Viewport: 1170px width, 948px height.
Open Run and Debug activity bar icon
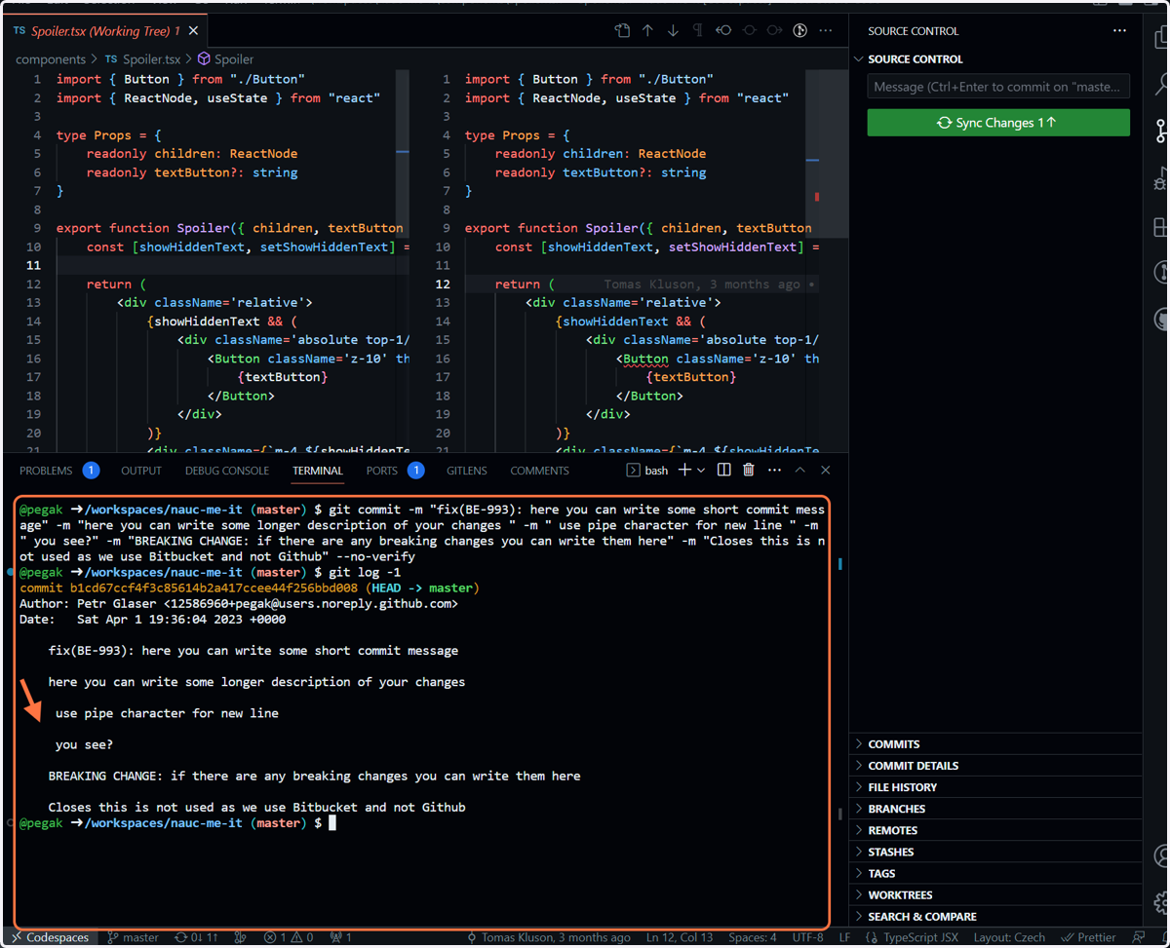[1160, 179]
